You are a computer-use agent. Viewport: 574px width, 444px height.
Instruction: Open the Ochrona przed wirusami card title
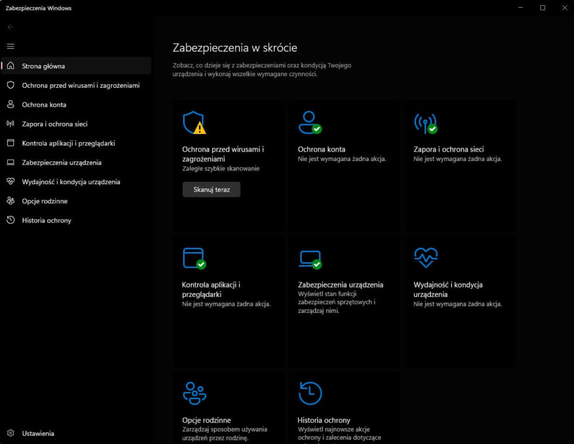click(x=223, y=154)
